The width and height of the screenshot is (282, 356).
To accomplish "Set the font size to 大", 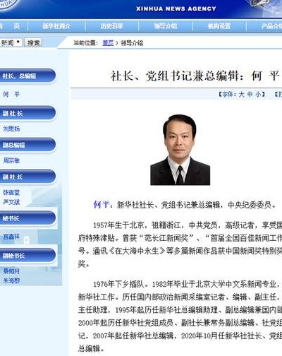I will pyautogui.click(x=241, y=95).
